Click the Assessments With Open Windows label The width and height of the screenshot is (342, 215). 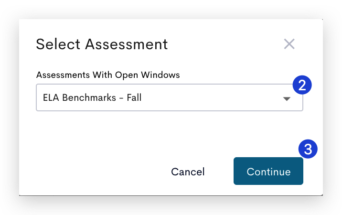(x=108, y=75)
